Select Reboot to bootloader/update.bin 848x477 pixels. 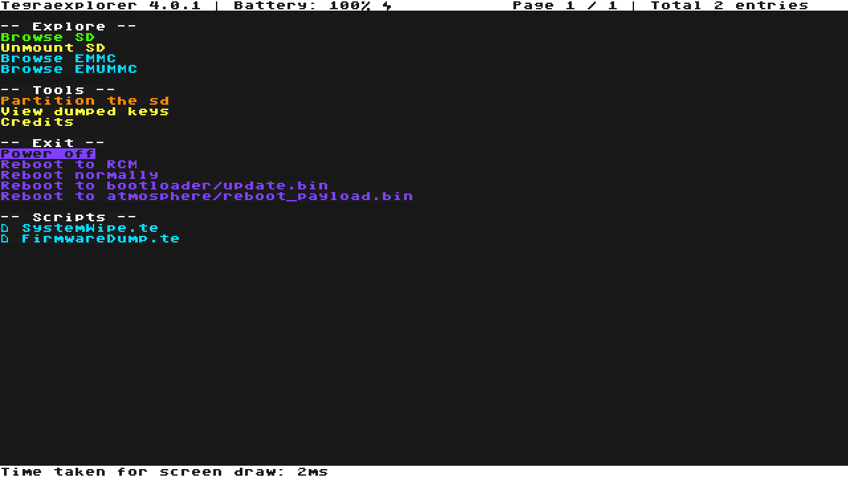pyautogui.click(x=164, y=185)
